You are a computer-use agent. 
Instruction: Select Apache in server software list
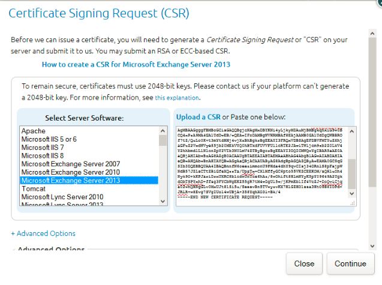34,131
